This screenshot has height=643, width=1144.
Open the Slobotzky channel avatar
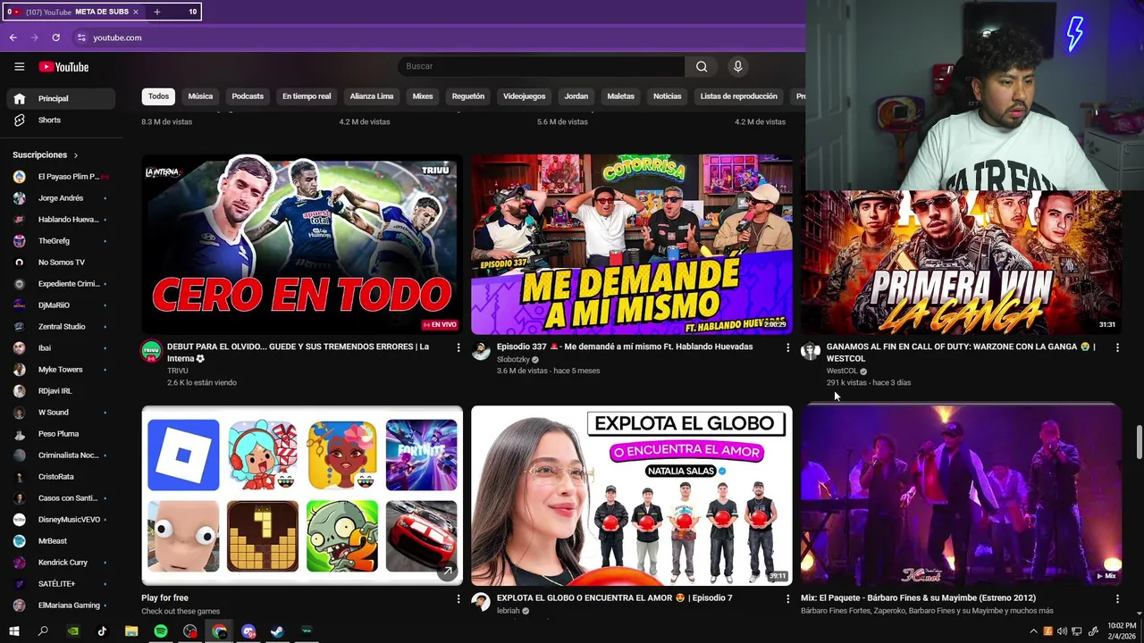(481, 351)
